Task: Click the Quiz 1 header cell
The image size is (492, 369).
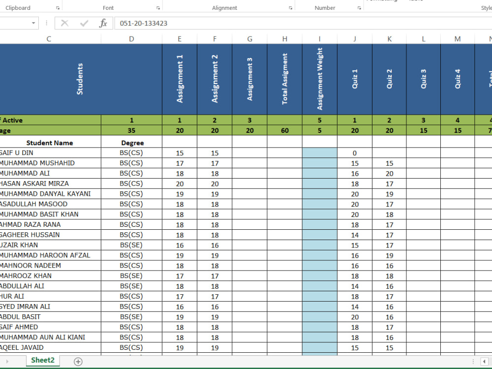Action: click(355, 79)
